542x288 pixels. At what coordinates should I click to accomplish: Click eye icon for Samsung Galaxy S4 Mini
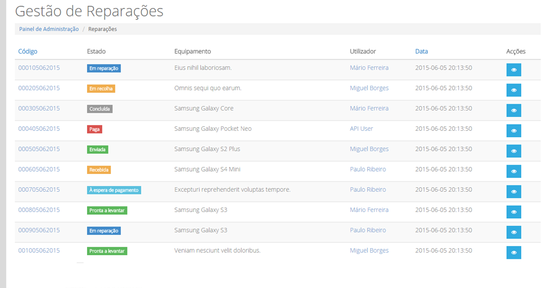tap(514, 171)
